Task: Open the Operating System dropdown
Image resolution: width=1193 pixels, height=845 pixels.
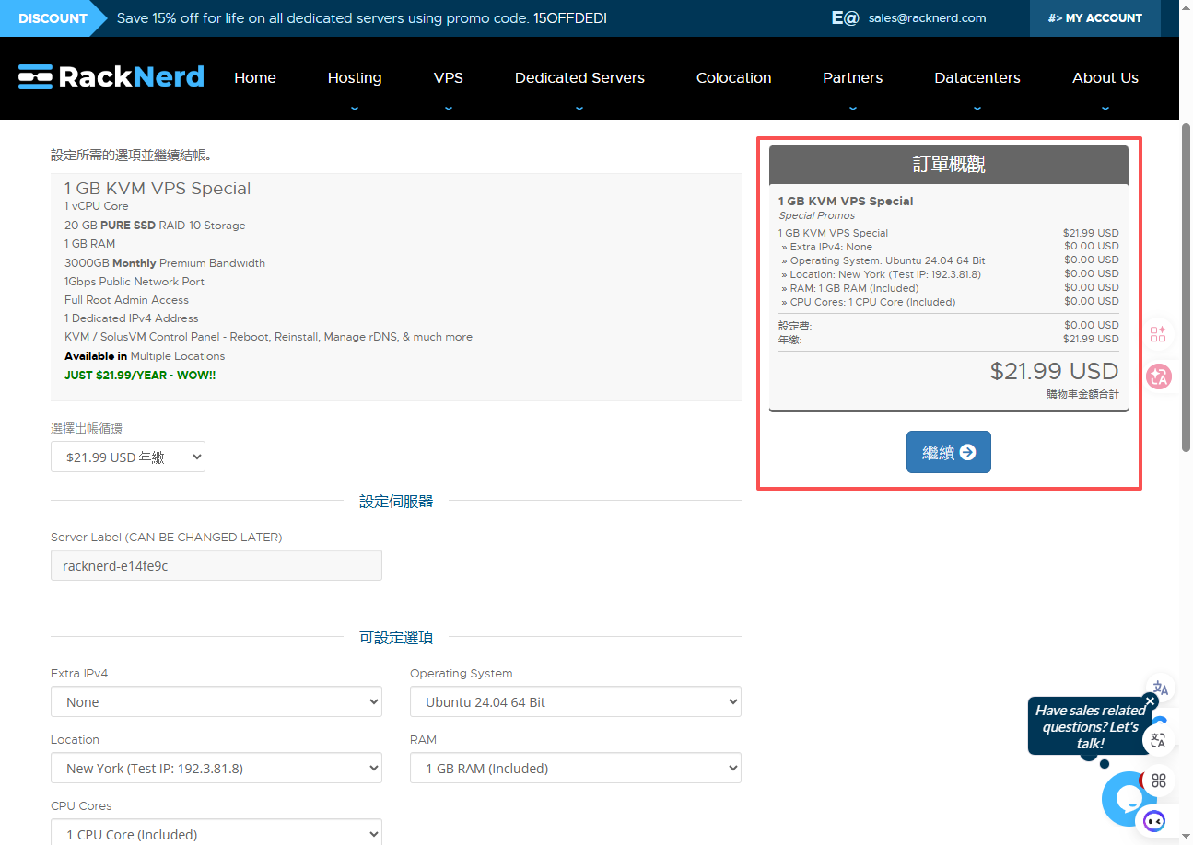Action: coord(576,702)
